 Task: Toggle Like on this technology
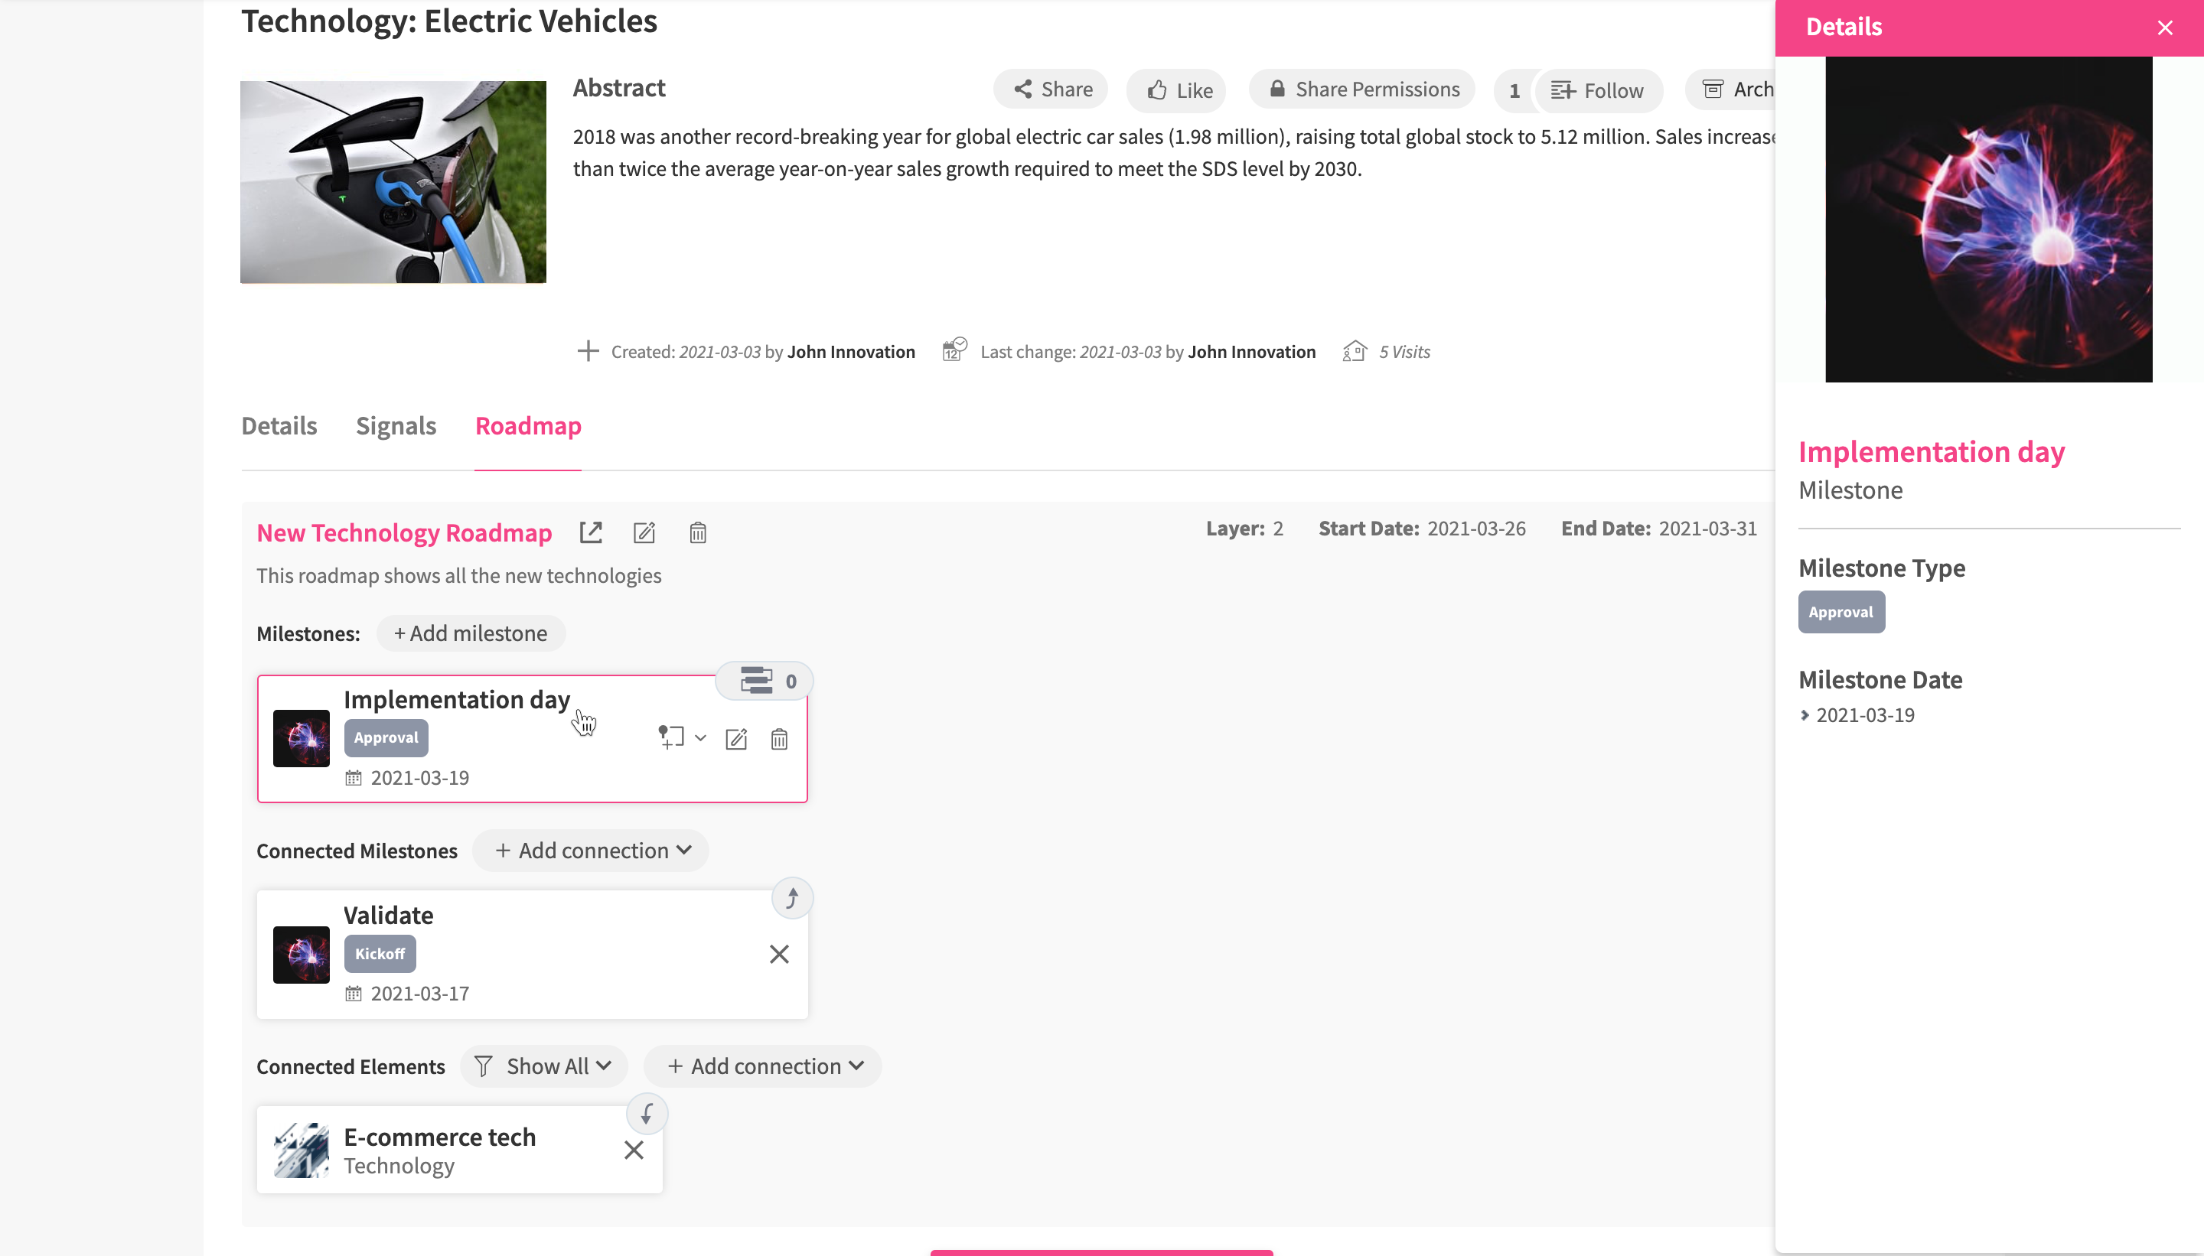click(1178, 89)
